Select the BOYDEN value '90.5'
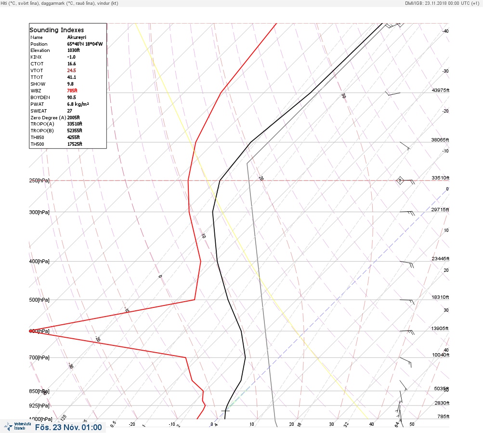This screenshot has width=483, height=433. pyautogui.click(x=71, y=97)
